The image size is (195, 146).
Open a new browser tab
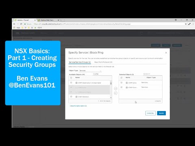click(x=63, y=20)
